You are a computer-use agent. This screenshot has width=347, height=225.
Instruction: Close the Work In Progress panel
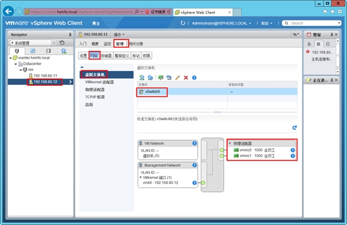[336, 80]
